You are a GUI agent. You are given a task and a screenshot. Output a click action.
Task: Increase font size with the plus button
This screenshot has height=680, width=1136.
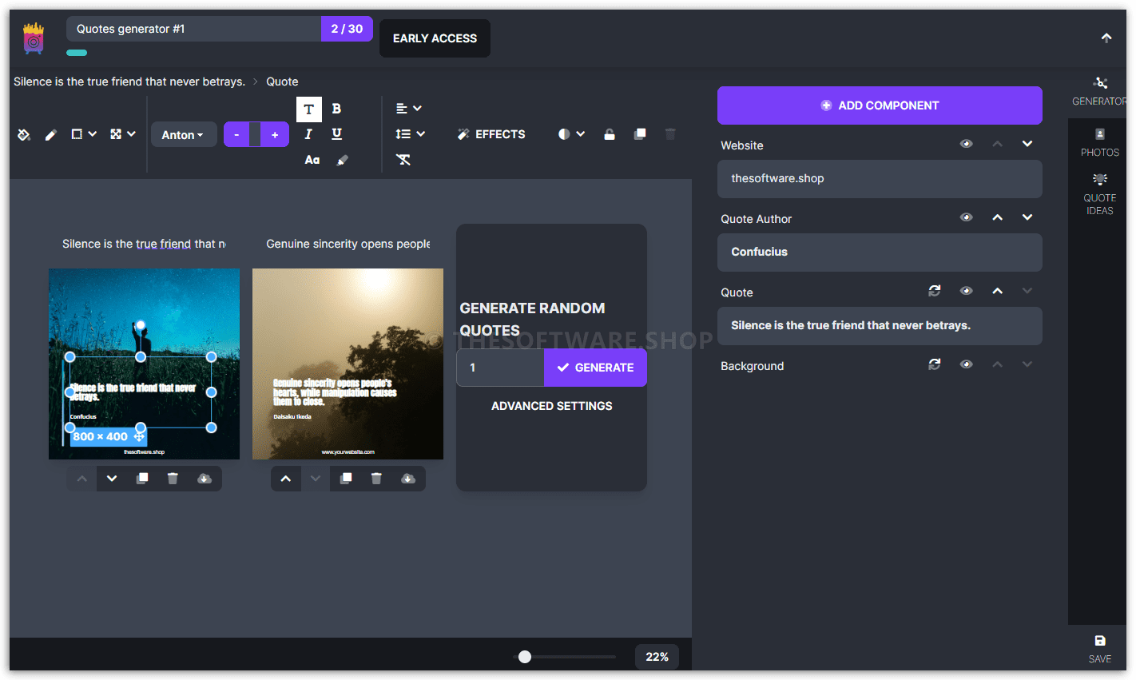tap(275, 134)
